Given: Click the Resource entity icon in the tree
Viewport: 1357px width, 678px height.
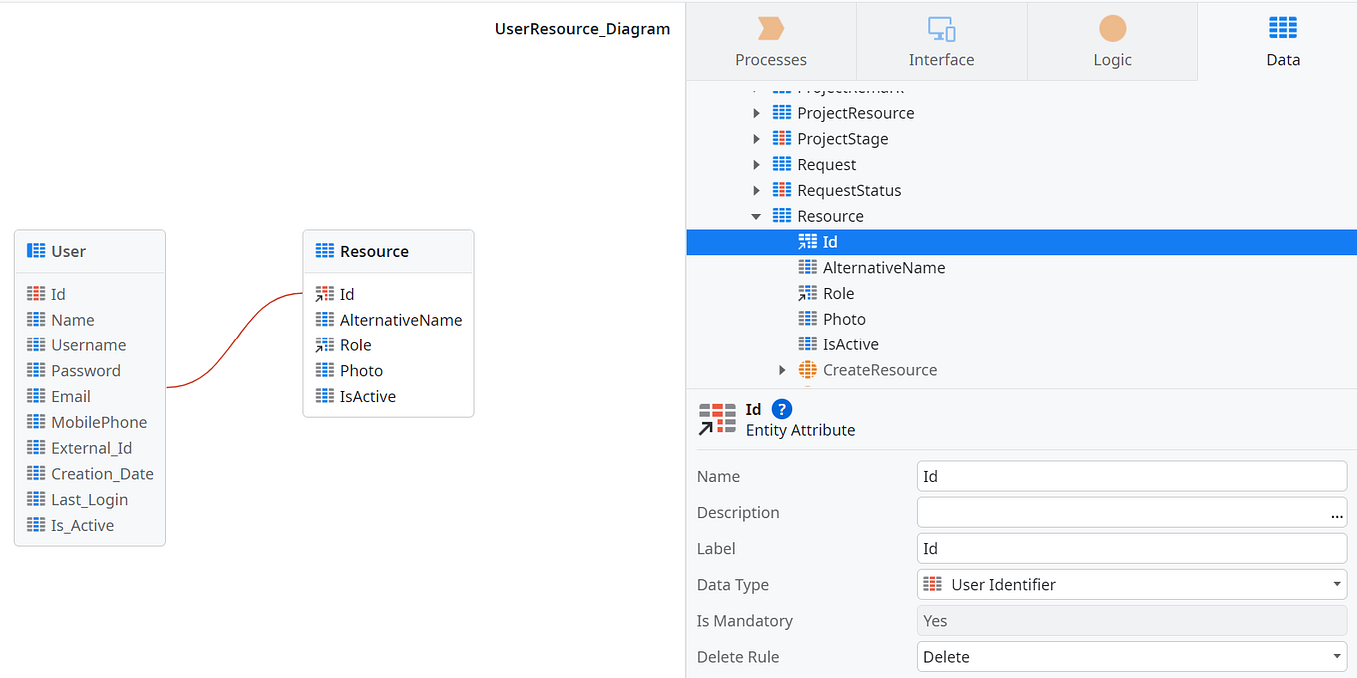Looking at the screenshot, I should pos(780,215).
